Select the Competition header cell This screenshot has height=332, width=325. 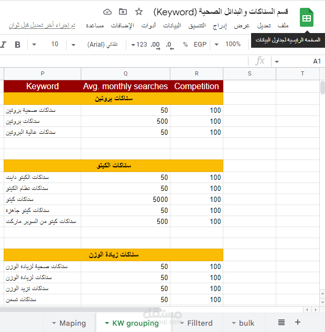(197, 86)
